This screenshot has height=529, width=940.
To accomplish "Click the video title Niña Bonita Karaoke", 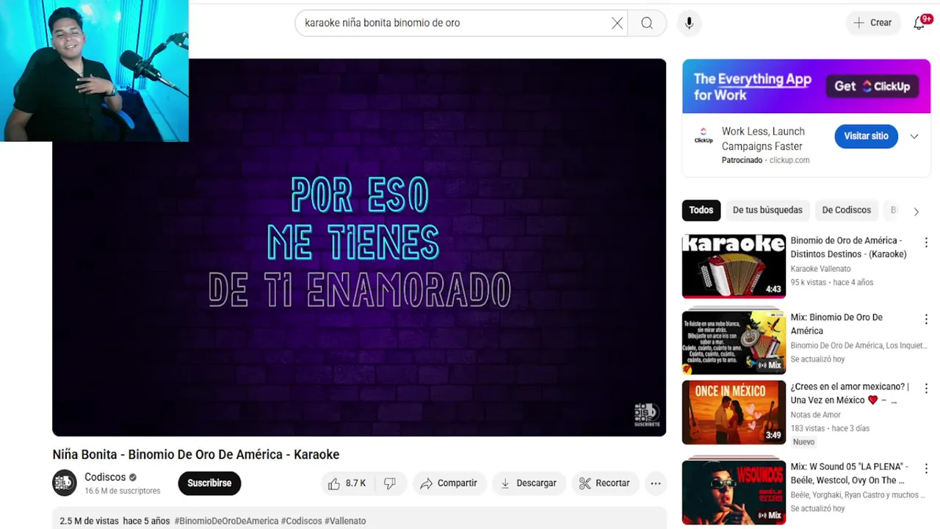I will [196, 454].
